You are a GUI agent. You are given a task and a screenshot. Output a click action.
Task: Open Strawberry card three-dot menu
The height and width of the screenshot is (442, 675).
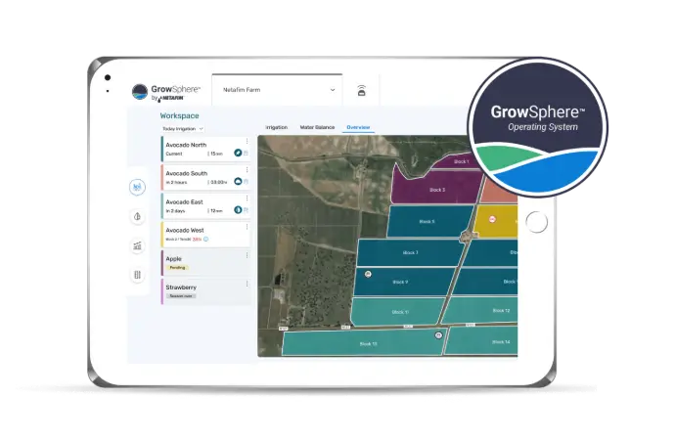(247, 284)
